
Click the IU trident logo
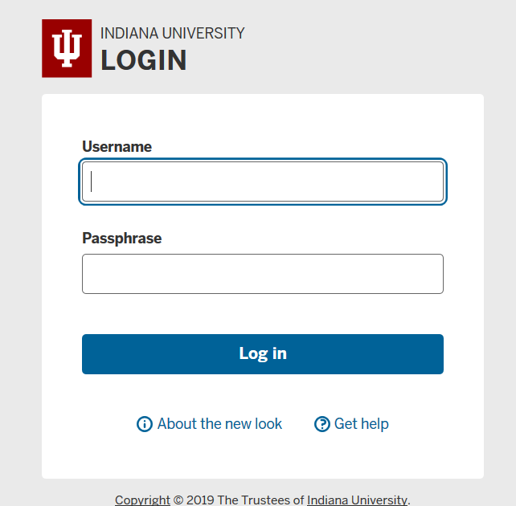point(67,48)
